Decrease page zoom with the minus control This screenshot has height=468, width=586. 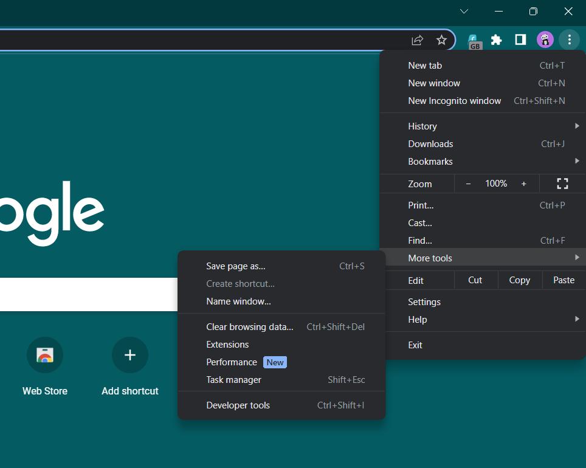click(x=468, y=183)
